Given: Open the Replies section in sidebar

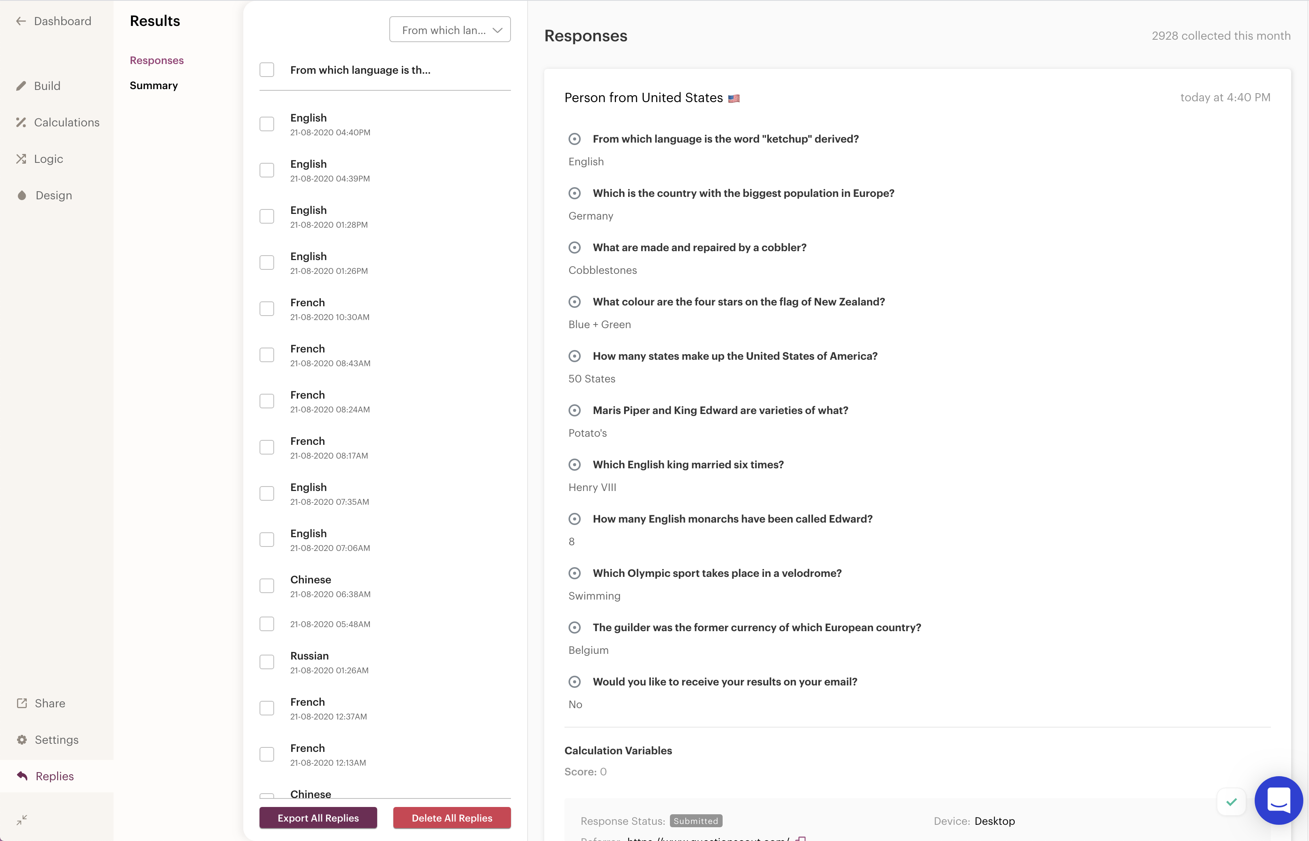Looking at the screenshot, I should pyautogui.click(x=54, y=776).
